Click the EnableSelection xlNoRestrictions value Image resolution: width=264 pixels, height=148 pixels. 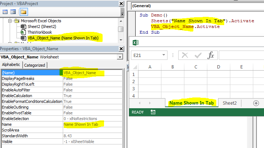(92, 119)
